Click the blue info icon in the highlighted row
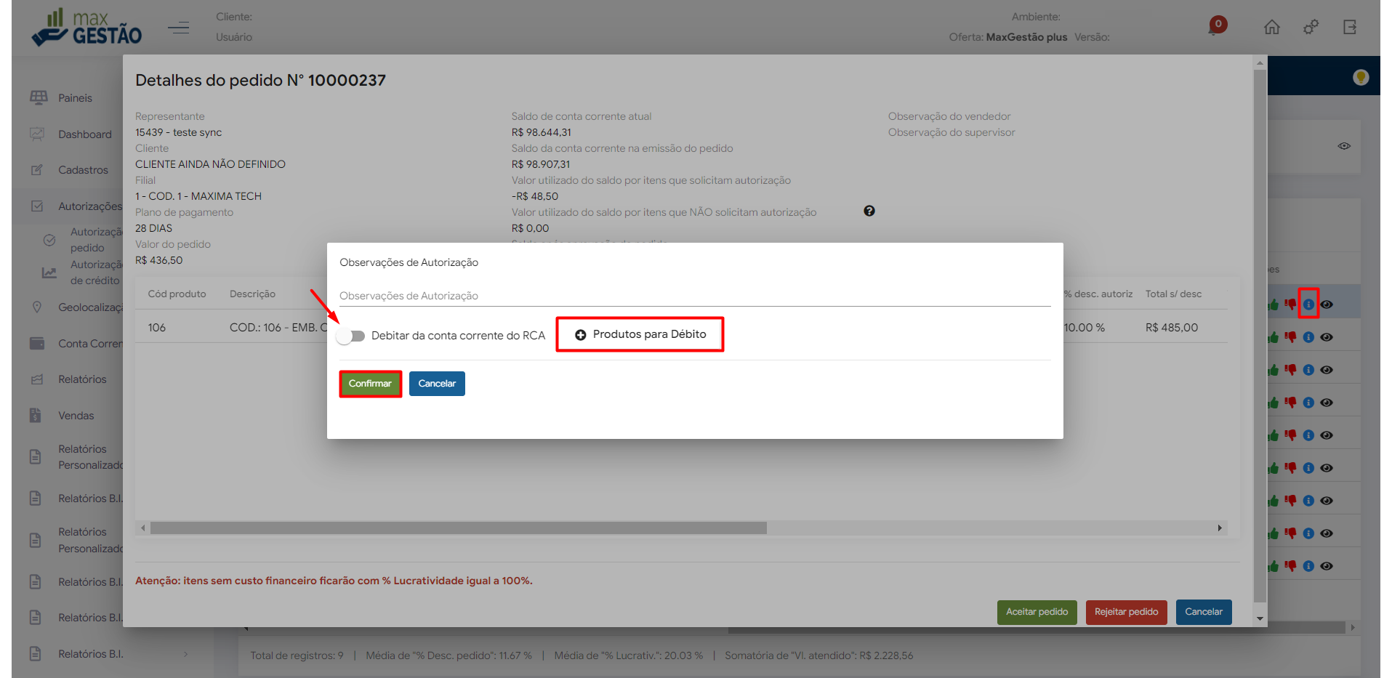The image size is (1384, 678). (x=1308, y=304)
